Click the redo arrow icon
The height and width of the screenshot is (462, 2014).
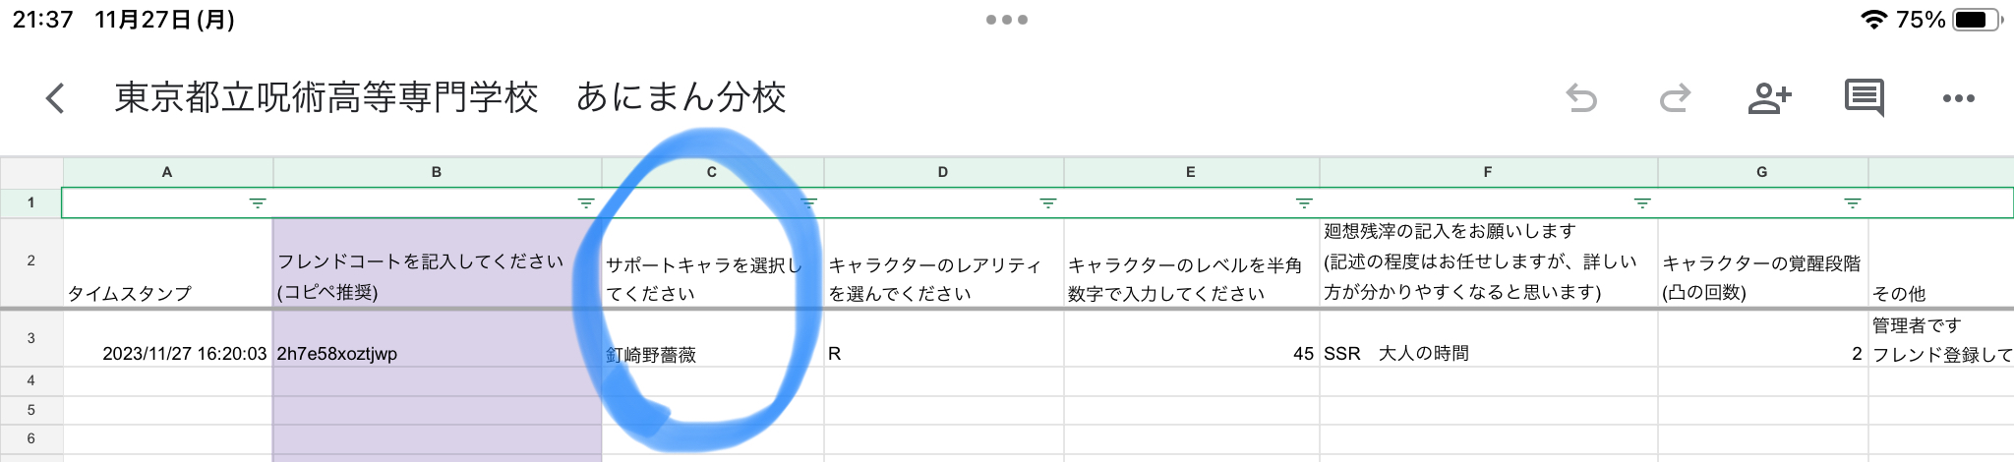pos(1675,98)
